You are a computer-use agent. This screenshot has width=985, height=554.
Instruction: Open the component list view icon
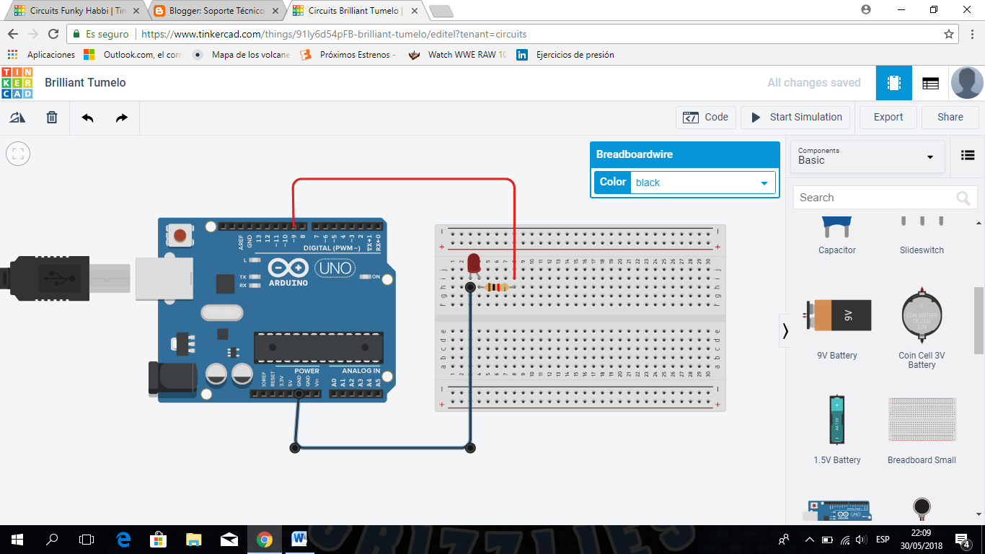(x=967, y=155)
